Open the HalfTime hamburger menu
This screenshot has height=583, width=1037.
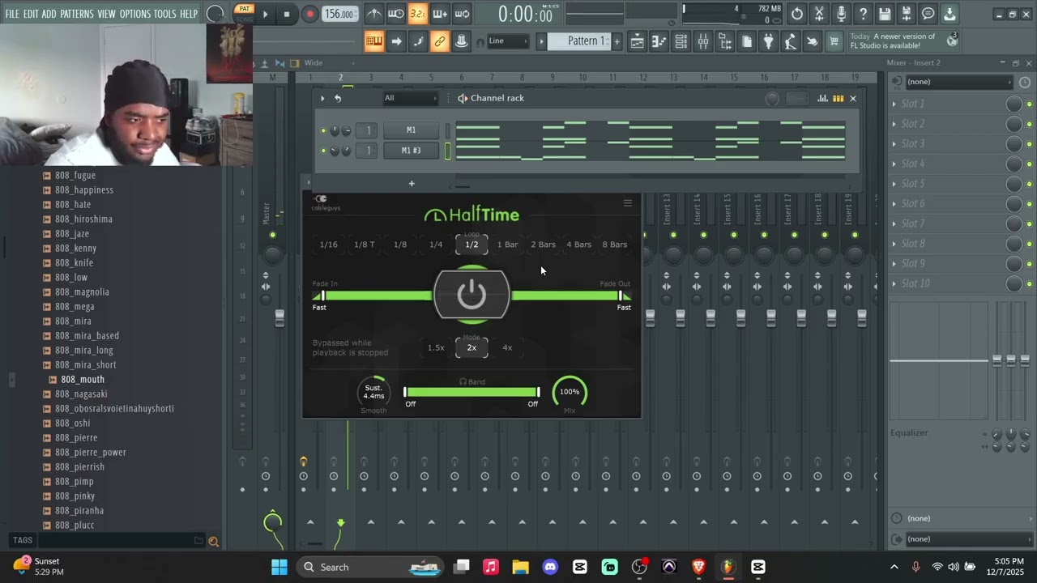click(627, 203)
